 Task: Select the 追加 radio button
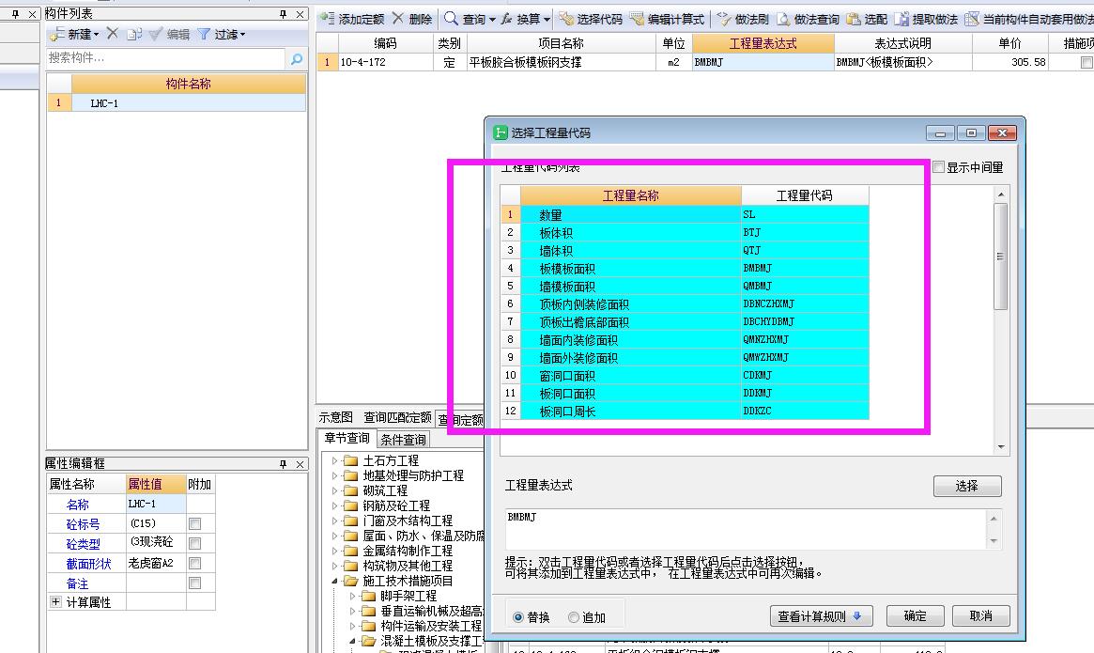[574, 617]
